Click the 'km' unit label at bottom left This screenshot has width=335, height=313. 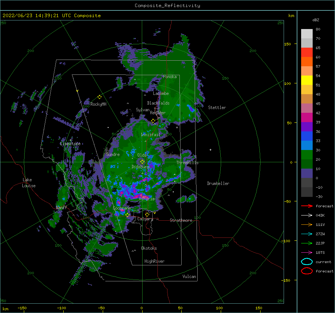(x=5, y=309)
